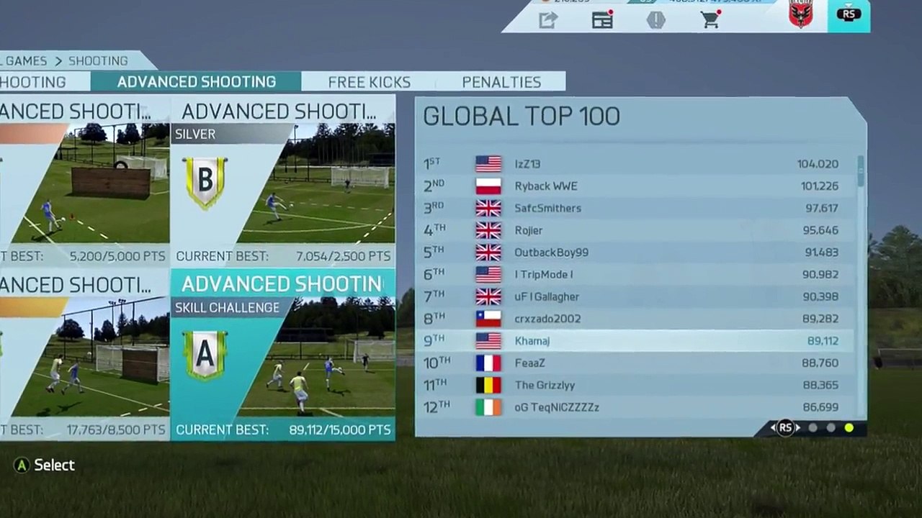Click the D.C. United club crest

[x=800, y=14]
